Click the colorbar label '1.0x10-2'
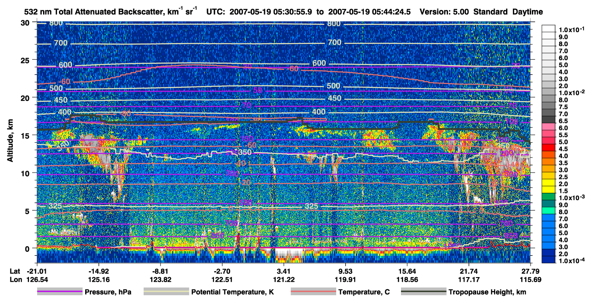Screen dimensions: 589x302 click(x=573, y=92)
